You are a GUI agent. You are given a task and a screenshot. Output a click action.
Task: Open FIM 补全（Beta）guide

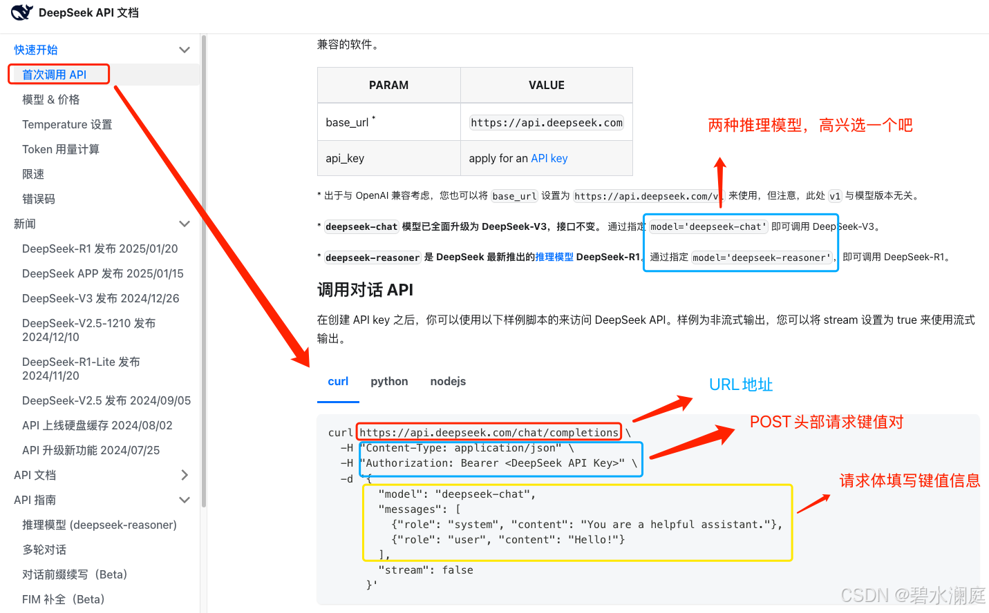tap(64, 599)
